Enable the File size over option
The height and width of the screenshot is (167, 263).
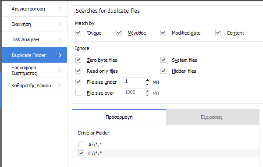click(78, 93)
